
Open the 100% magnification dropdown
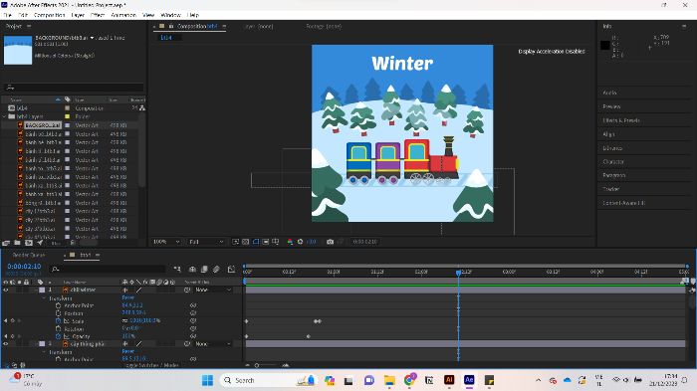coord(166,242)
